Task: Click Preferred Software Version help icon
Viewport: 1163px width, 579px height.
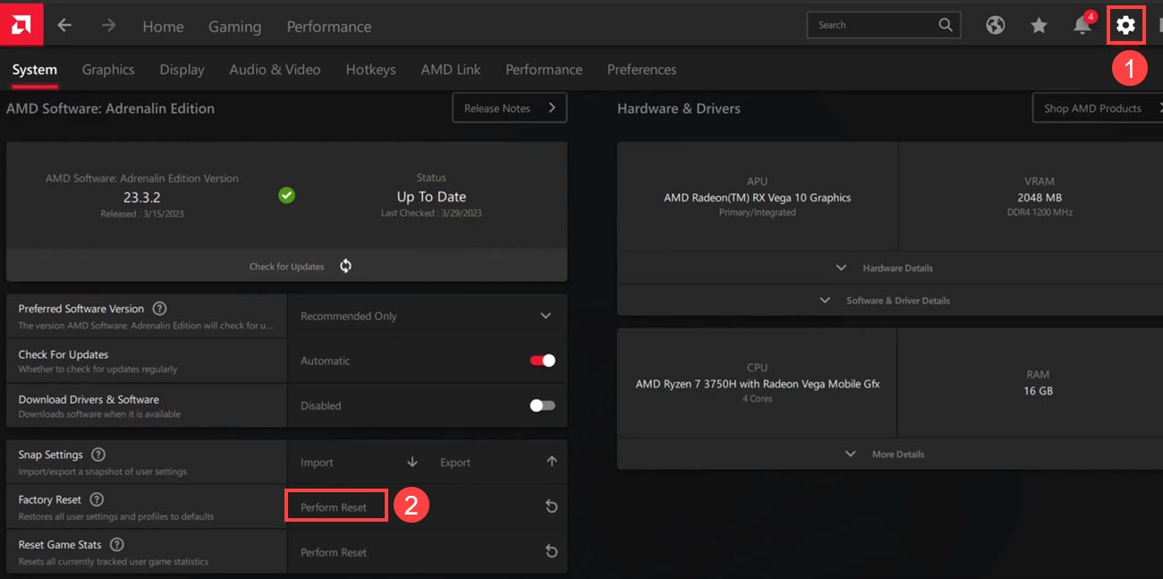Action: (159, 308)
